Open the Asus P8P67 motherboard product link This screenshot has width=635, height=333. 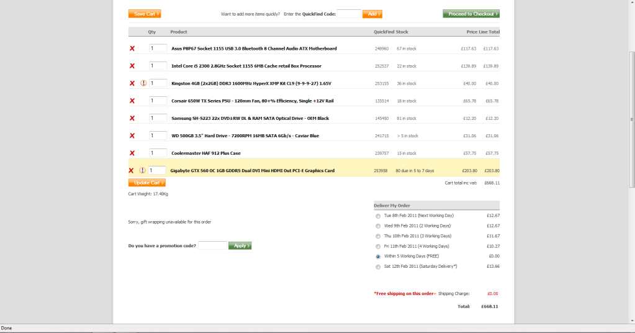pos(254,48)
